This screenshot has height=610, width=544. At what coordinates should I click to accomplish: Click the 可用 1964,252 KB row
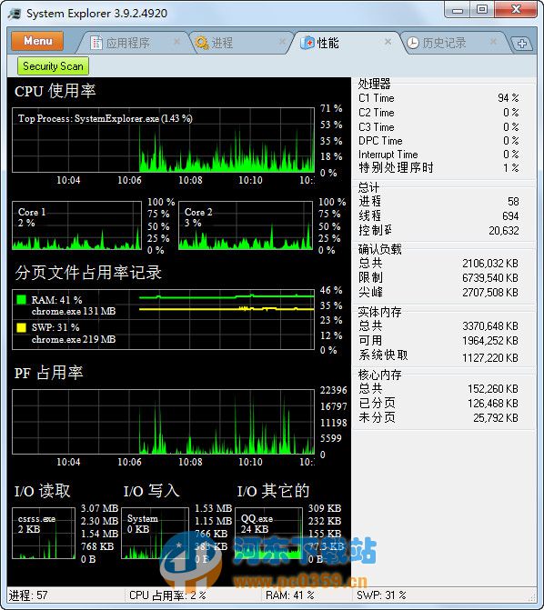[438, 341]
